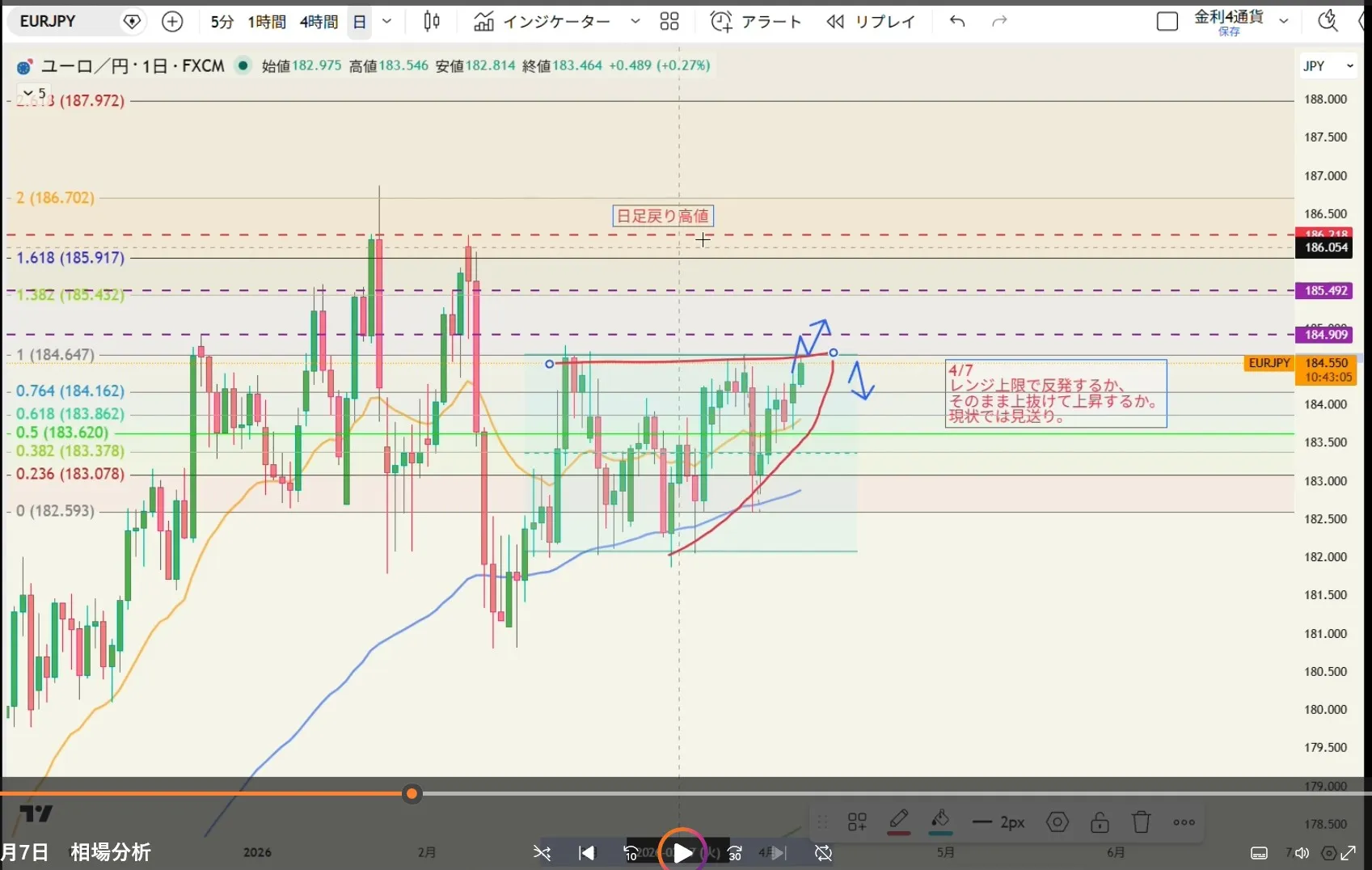Click the 0.5 (183.620) Fibonacci level
This screenshot has width=1372, height=870.
coord(62,433)
